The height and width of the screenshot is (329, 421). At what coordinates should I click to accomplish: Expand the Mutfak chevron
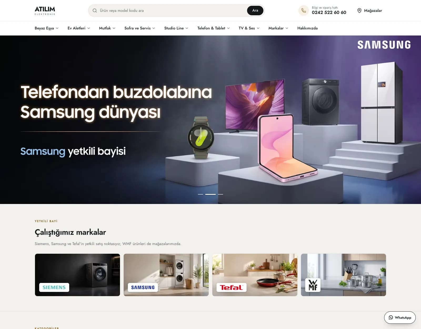[x=114, y=28]
